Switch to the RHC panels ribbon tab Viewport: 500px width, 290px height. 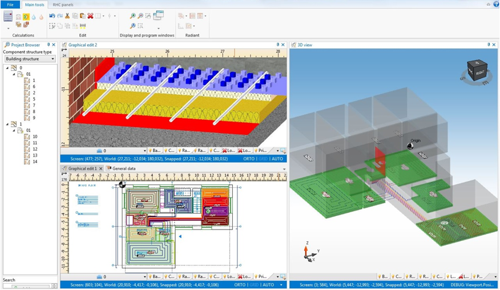coord(63,5)
